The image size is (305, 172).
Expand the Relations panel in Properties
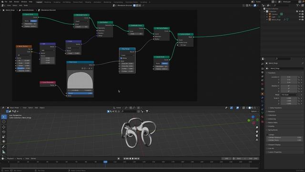[x=271, y=111]
